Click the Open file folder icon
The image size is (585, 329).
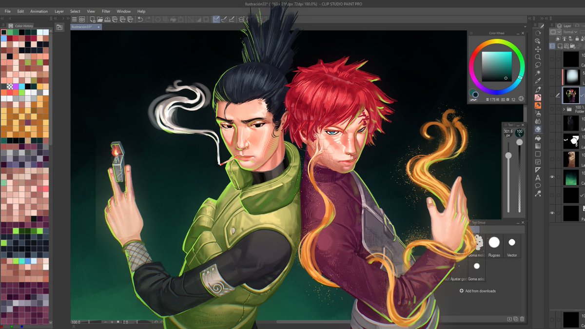click(x=100, y=19)
